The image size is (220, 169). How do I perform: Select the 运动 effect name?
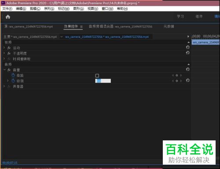pyautogui.click(x=16, y=48)
